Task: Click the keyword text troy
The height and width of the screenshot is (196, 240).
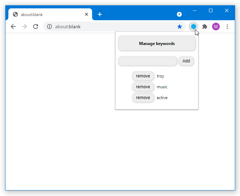Action: click(160, 76)
